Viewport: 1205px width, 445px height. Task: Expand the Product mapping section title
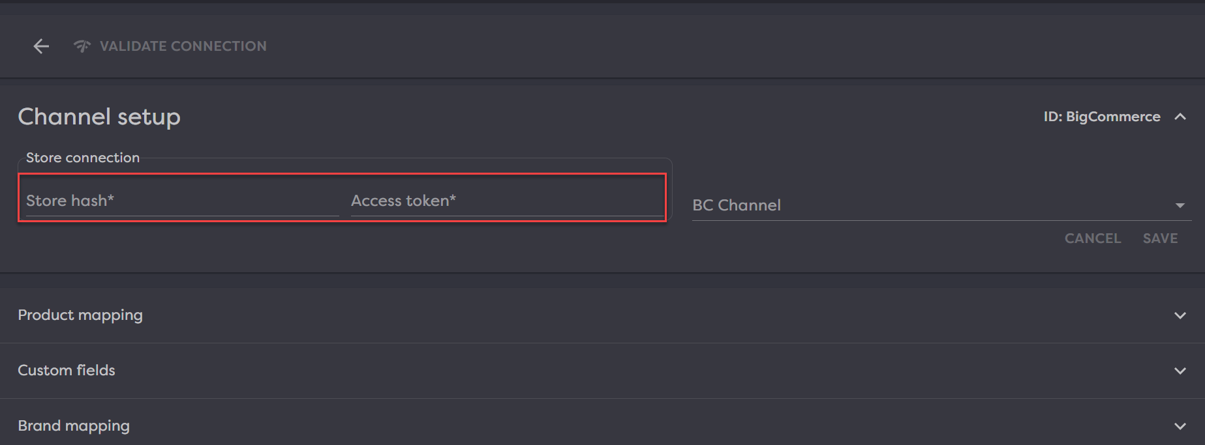[80, 315]
